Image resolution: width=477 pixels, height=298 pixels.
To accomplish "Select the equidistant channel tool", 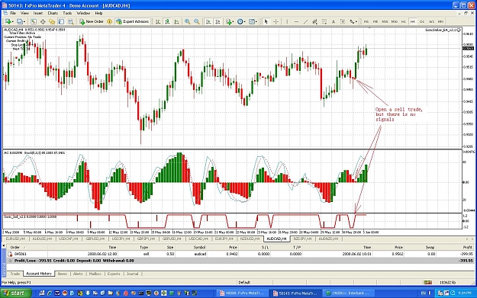I will pyautogui.click(x=315, y=21).
